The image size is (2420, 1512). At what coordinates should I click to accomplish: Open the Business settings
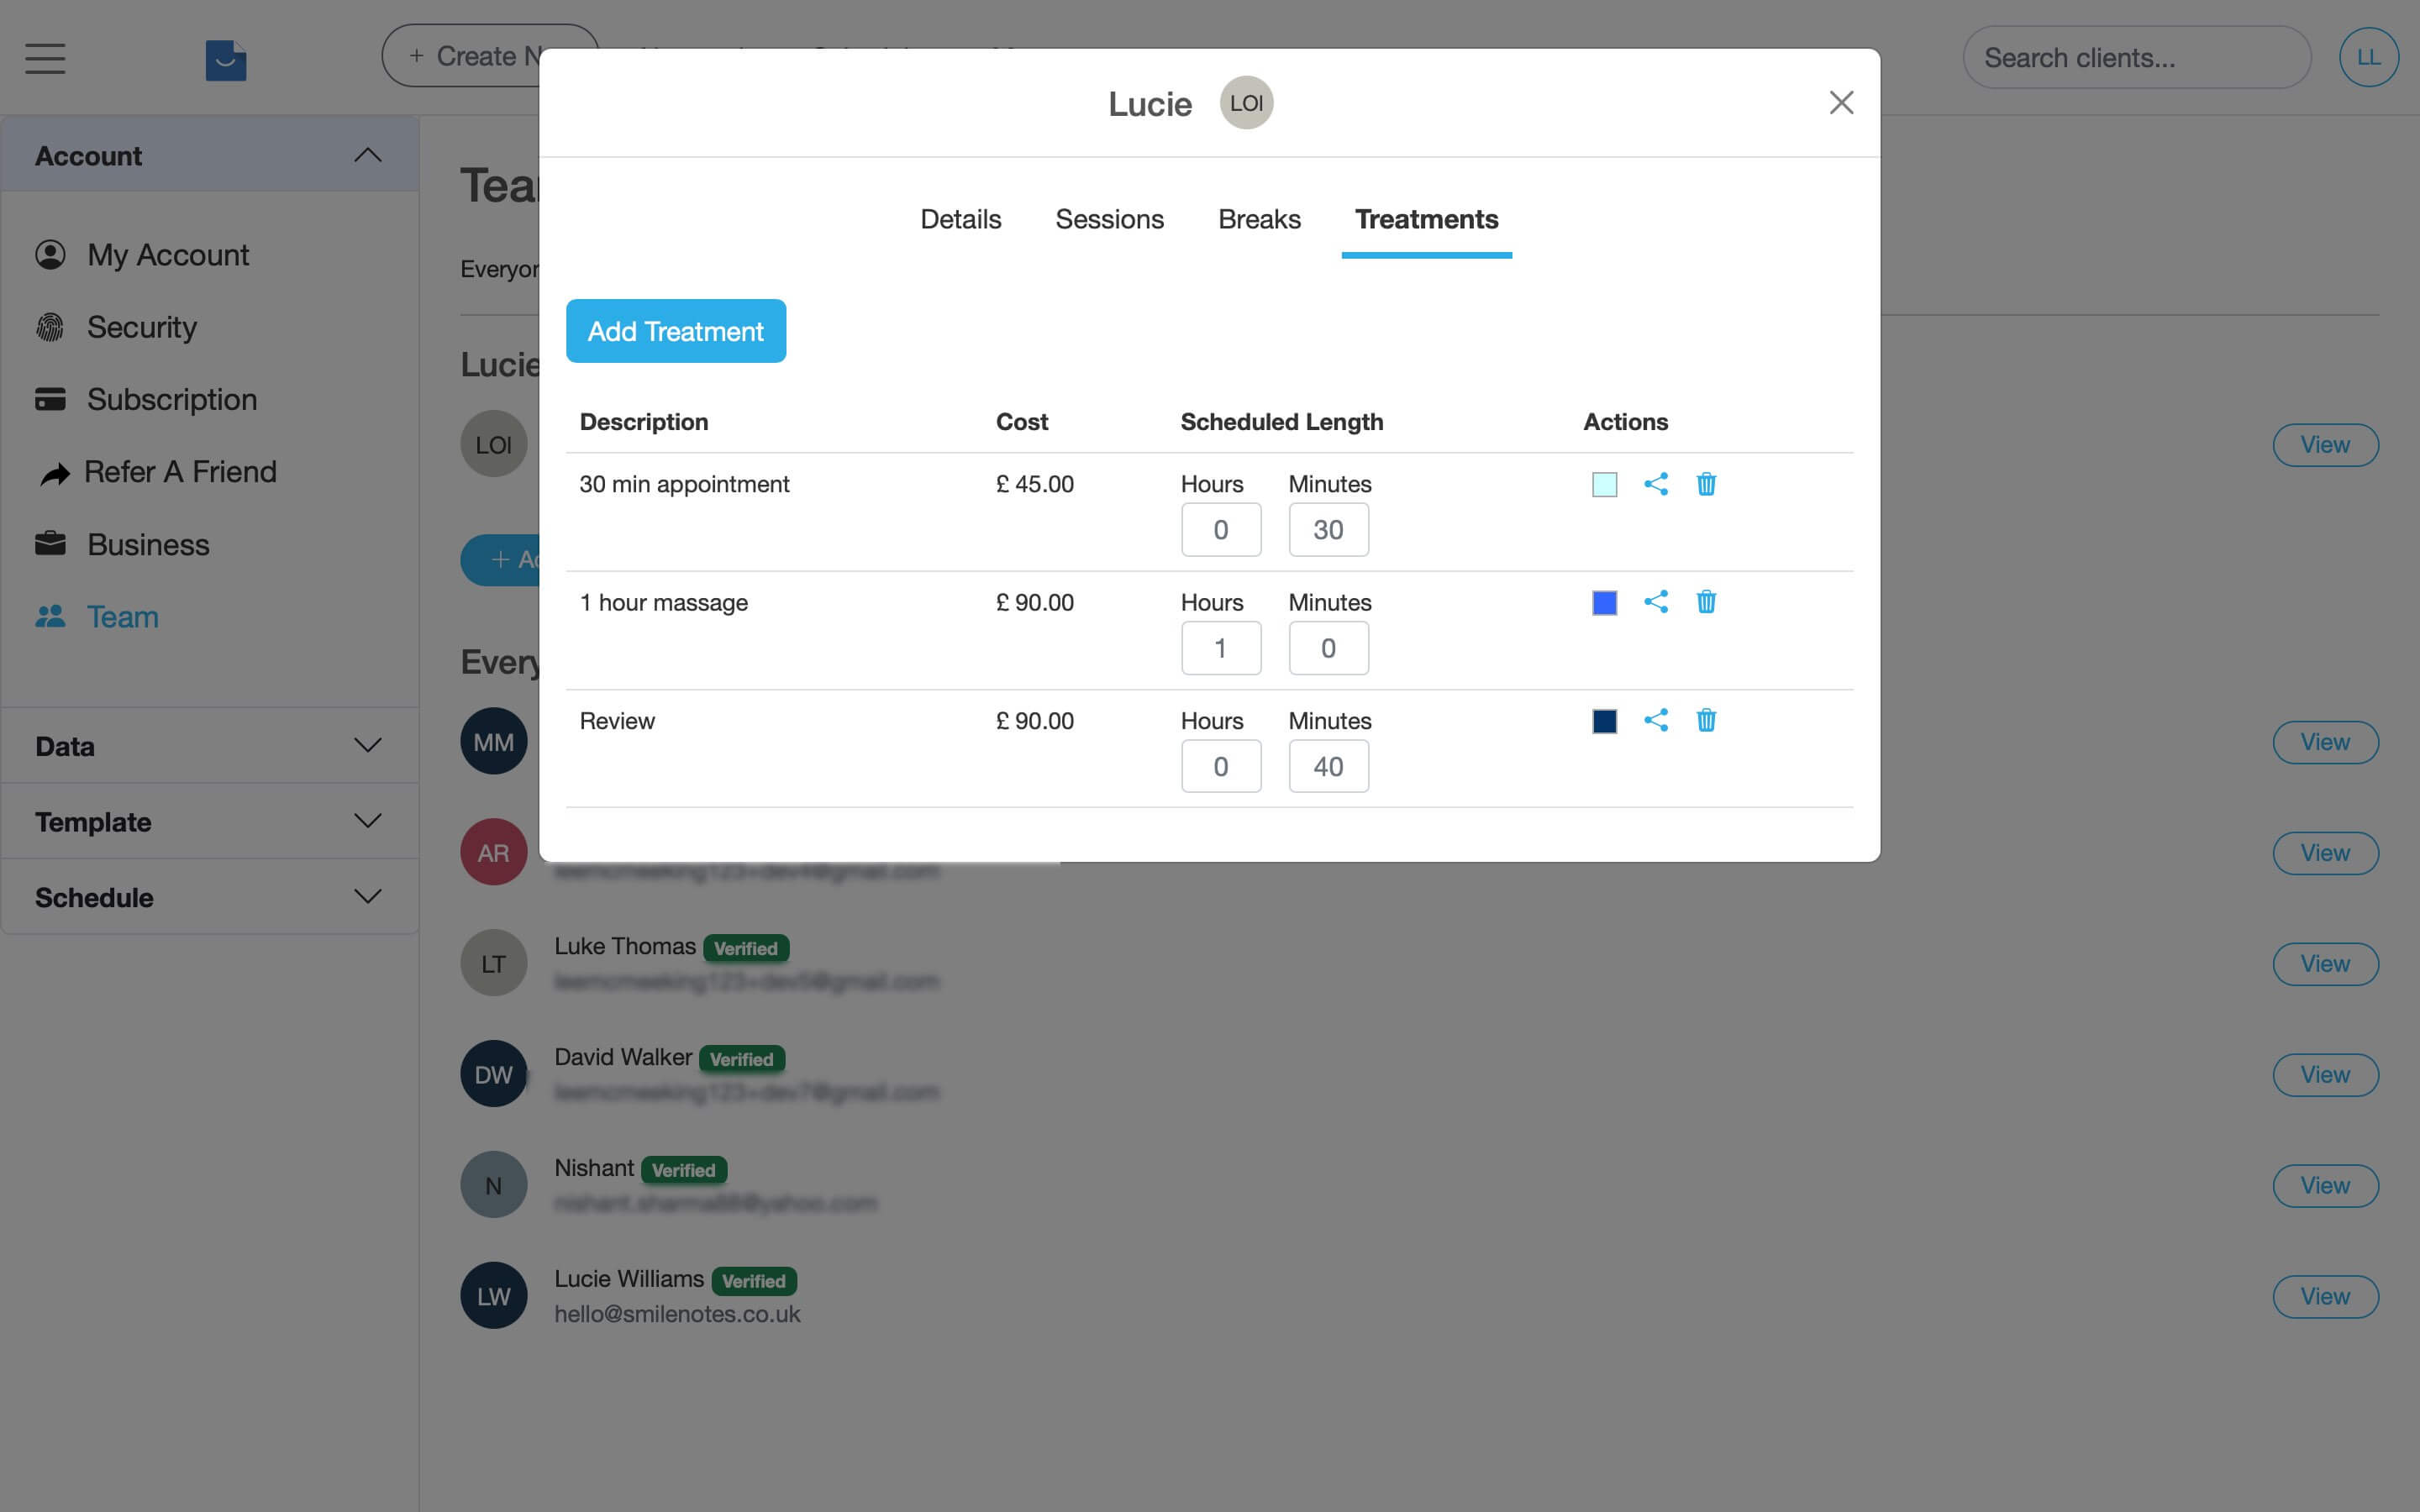(148, 543)
